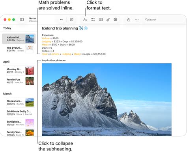The image size is (187, 152).
Task: Click the green full screen window button
Action: (14, 20)
